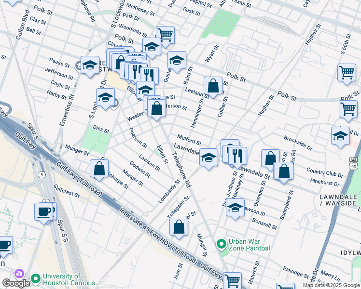Select the school marker beside Pease St
361x289 pixels.
point(90,66)
